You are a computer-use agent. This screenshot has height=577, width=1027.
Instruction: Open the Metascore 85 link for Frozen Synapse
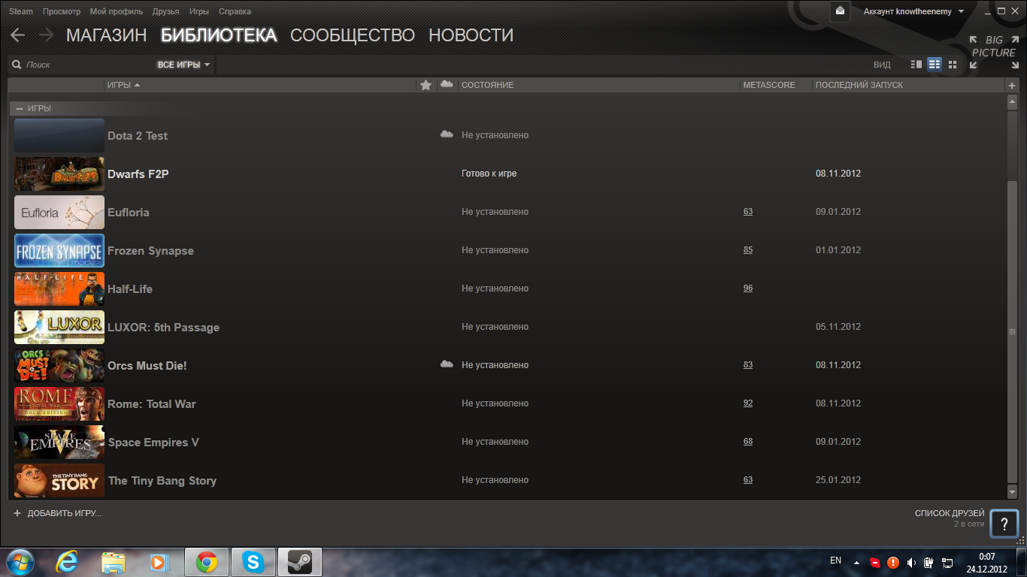(x=748, y=250)
